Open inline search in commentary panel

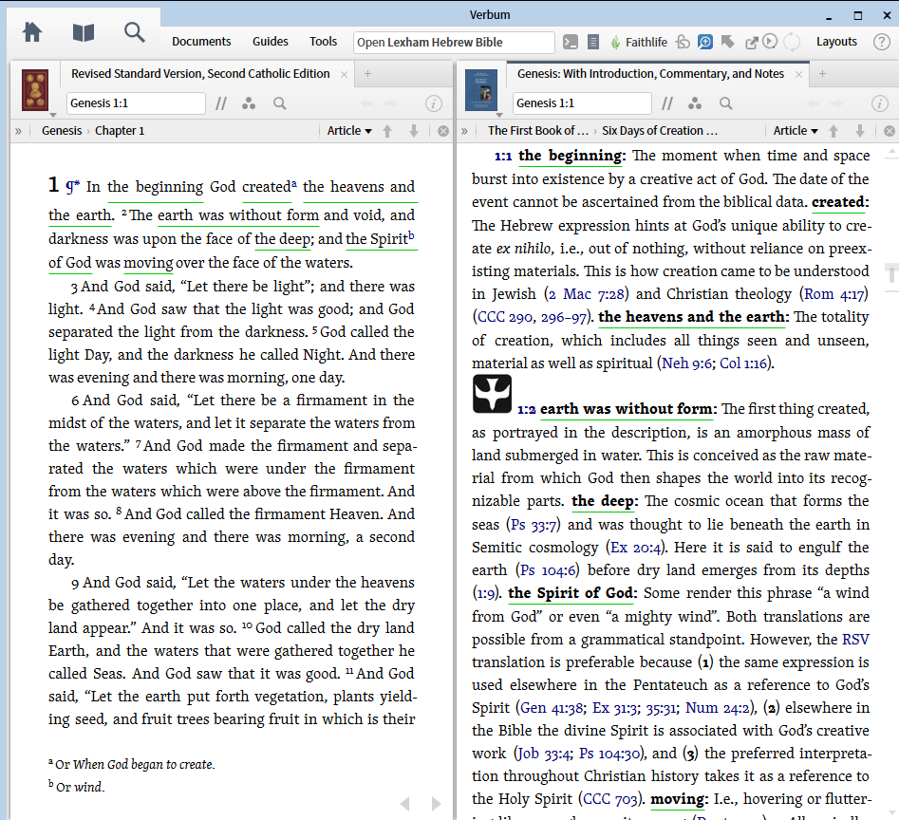(726, 103)
